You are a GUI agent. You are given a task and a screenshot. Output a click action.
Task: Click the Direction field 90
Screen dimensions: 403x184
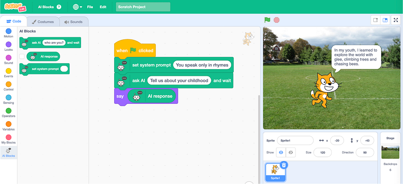pos(365,153)
